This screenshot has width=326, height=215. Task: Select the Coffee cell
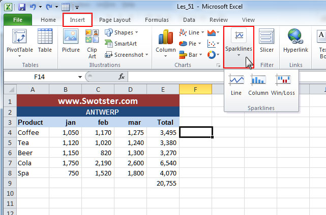coord(33,132)
